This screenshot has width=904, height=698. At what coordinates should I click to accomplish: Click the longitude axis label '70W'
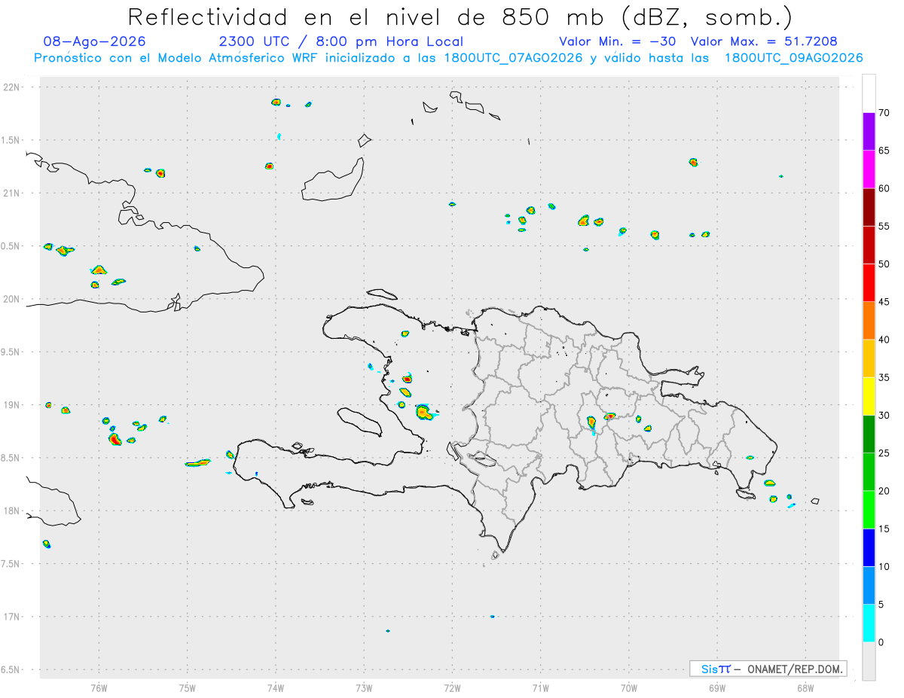(629, 687)
